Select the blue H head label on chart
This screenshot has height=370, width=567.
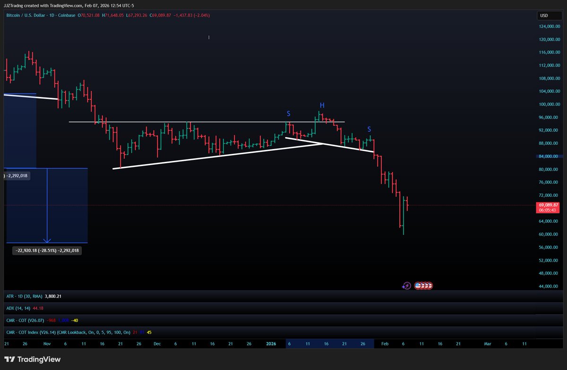(322, 105)
